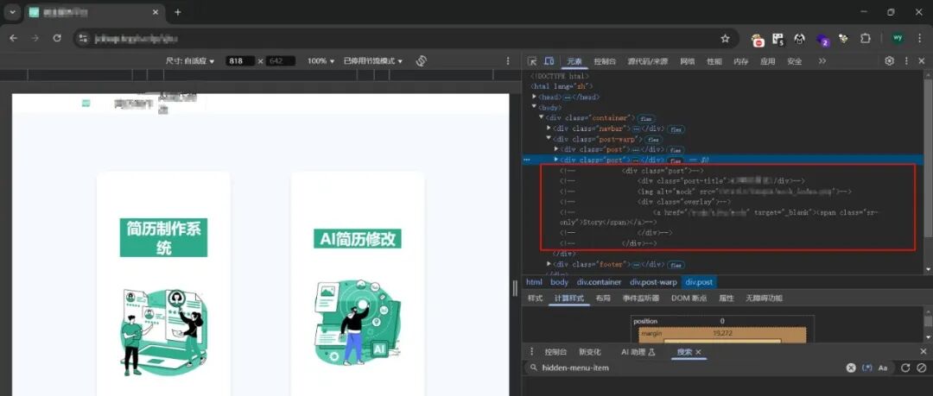Open the 布局 layout pane tab

point(603,299)
